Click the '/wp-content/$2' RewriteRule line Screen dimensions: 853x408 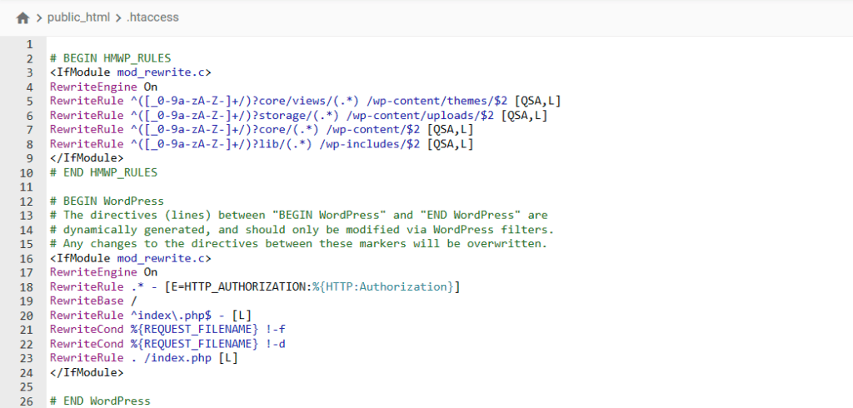pos(262,129)
